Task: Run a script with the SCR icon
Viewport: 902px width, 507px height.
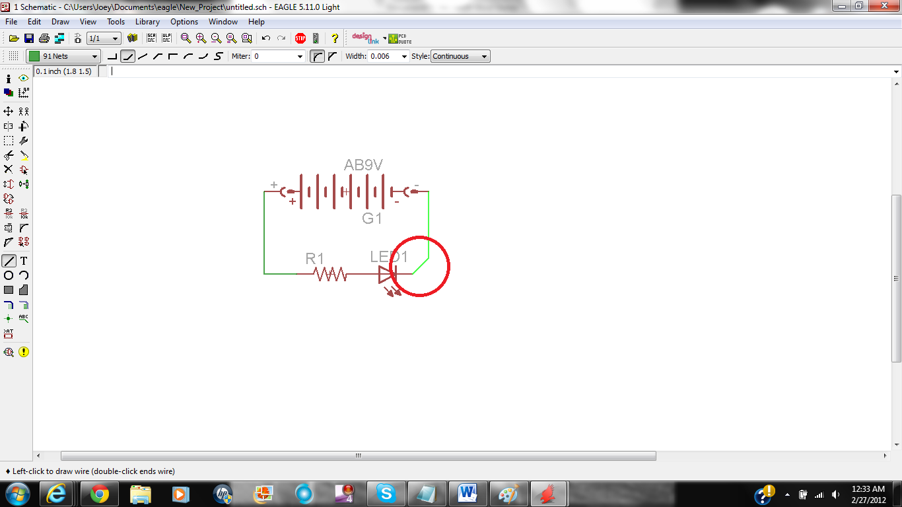Action: click(x=151, y=38)
